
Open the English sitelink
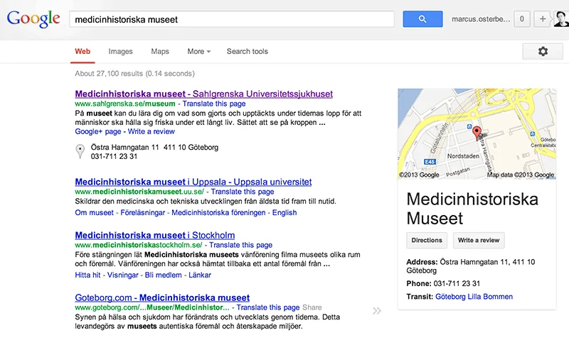tap(284, 212)
